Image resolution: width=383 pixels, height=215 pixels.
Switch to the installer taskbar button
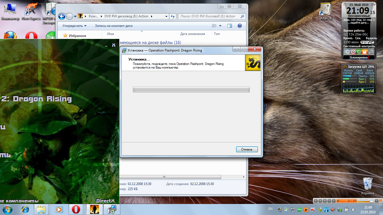pyautogui.click(x=112, y=209)
